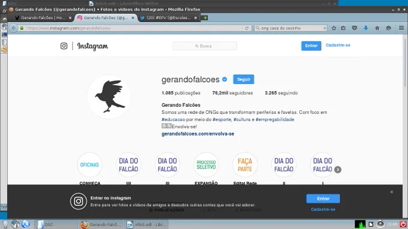This screenshot has height=229, width=408.
Task: Click the #esporte hashtag
Action: tap(221, 119)
